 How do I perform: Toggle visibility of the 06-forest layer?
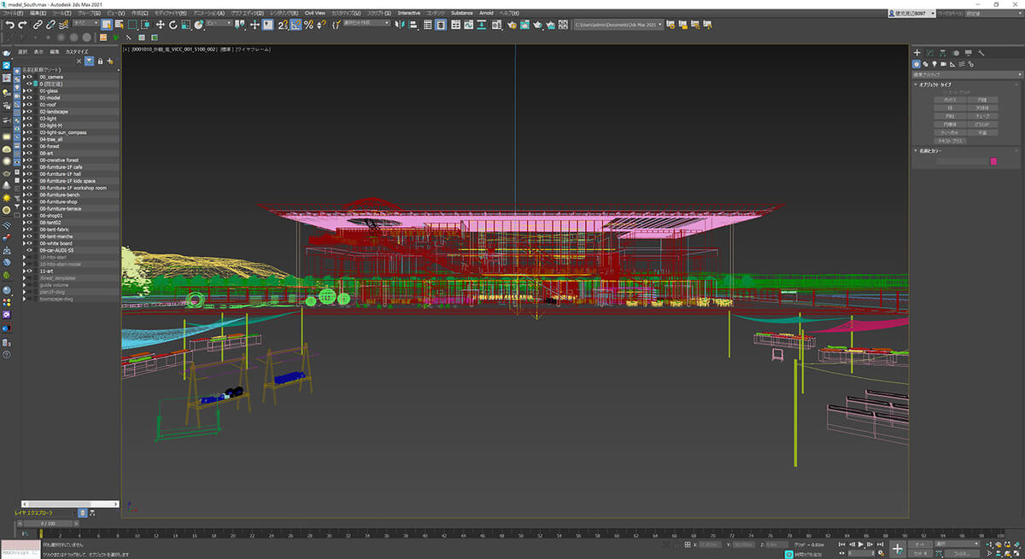pos(29,147)
